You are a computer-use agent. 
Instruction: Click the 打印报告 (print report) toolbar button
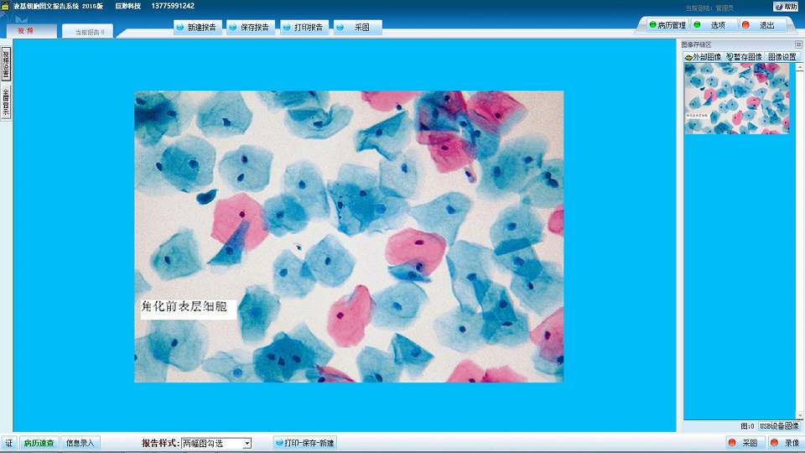pos(304,27)
